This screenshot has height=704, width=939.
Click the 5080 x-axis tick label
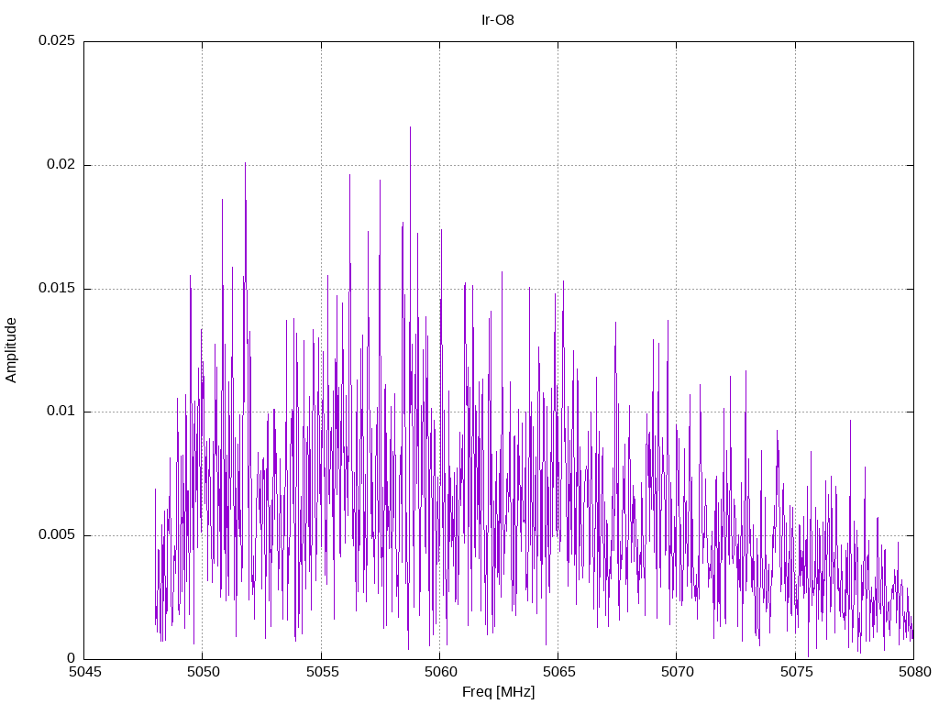click(914, 671)
